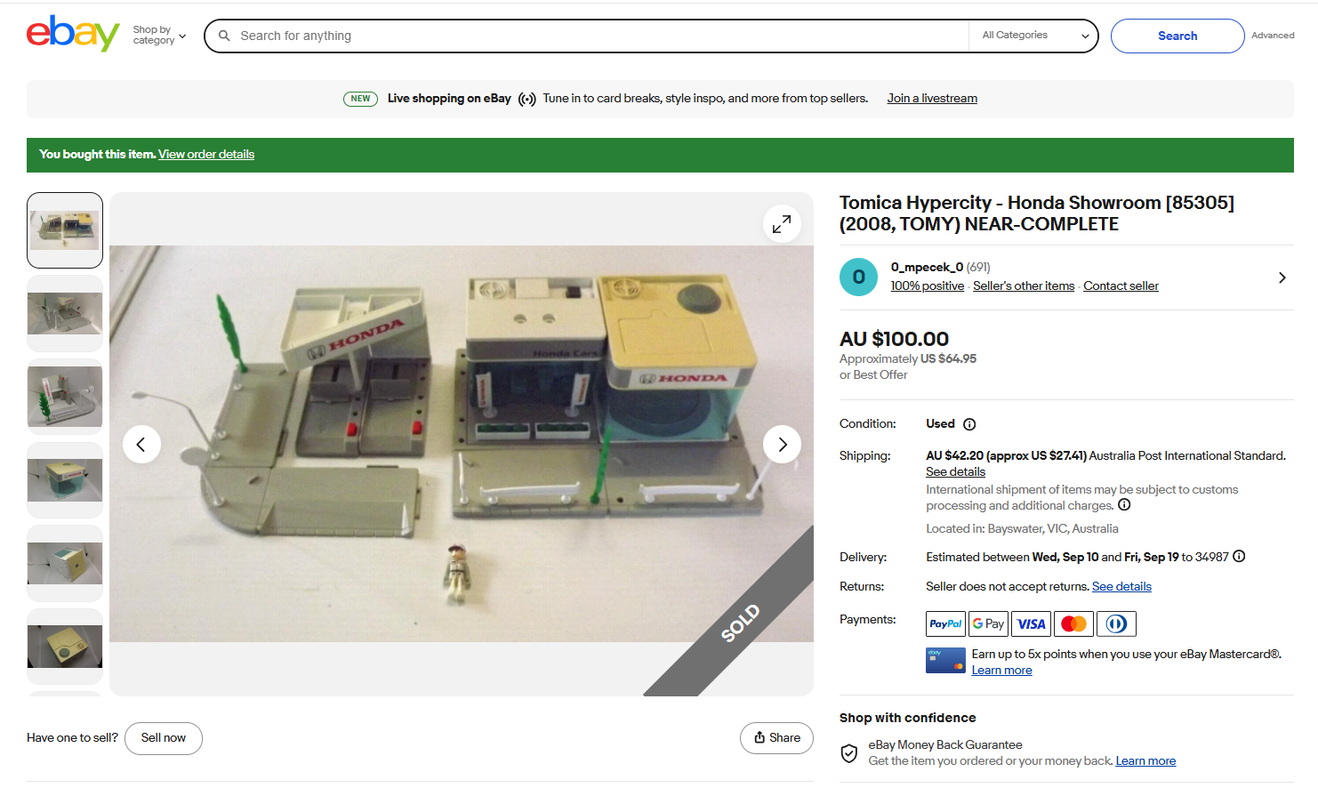Image resolution: width=1318 pixels, height=796 pixels.
Task: Open the All Categories dropdown
Action: pyautogui.click(x=1034, y=36)
